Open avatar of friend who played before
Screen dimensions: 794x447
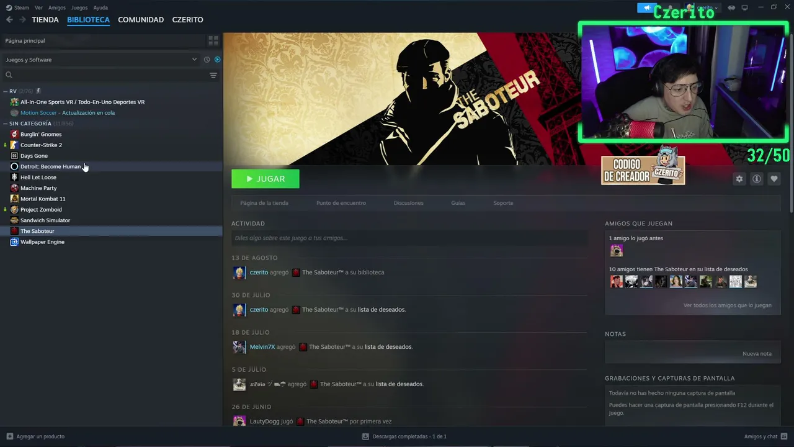click(617, 251)
